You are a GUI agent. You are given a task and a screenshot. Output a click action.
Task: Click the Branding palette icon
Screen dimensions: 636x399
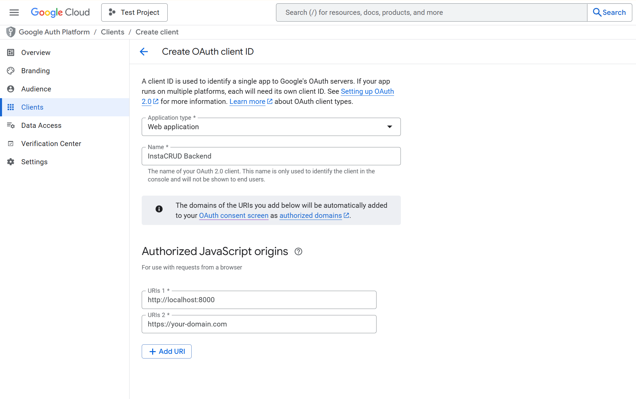(10, 70)
